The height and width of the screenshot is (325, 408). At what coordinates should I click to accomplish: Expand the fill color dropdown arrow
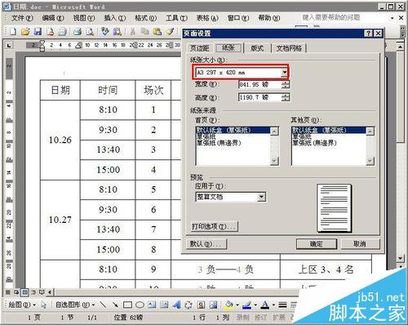coord(237,305)
